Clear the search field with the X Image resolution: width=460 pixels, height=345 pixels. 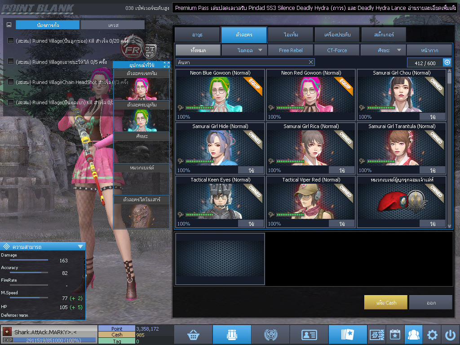311,62
